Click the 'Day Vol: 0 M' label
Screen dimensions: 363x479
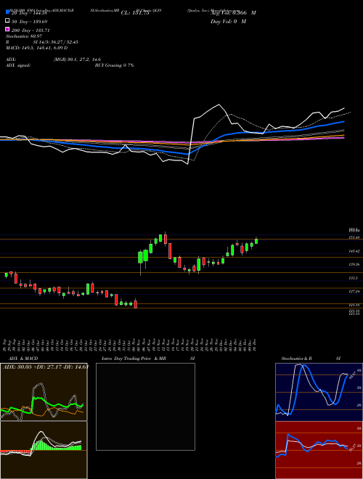[228, 21]
